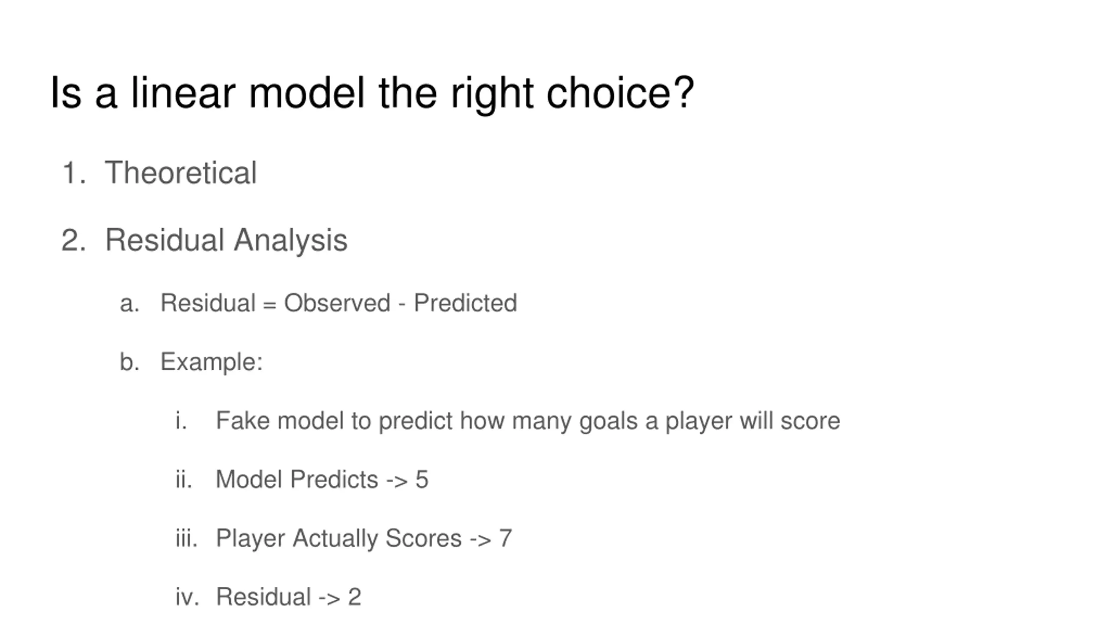Click the slide title 'Is a linear model the right choice?'

tap(372, 94)
